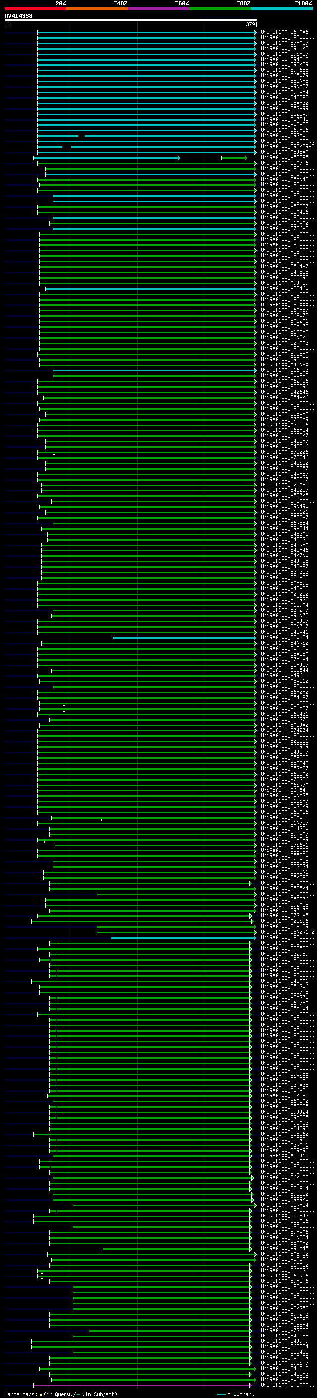Viewport: 317px width, 1398px height.
Task: Select the UniRef100_A3KG52 entry
Action: point(284,1309)
